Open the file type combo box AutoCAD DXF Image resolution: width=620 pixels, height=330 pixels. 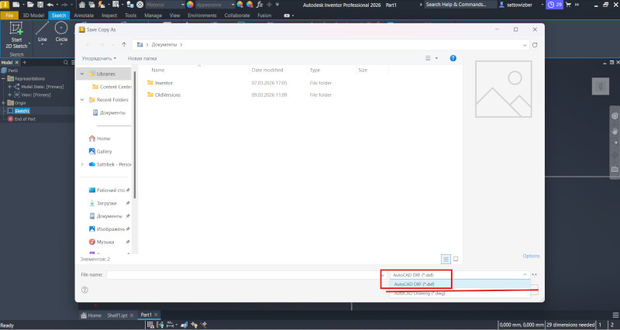[460, 275]
